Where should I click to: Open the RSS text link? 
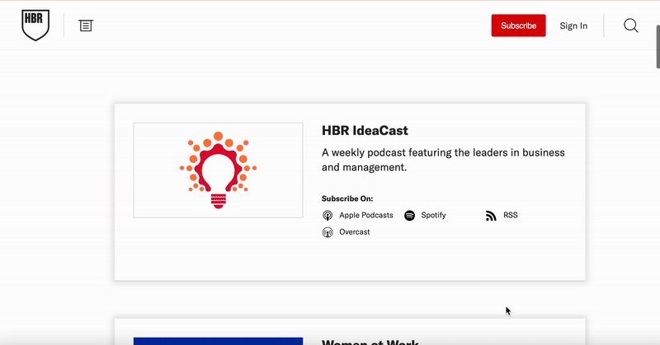click(510, 215)
